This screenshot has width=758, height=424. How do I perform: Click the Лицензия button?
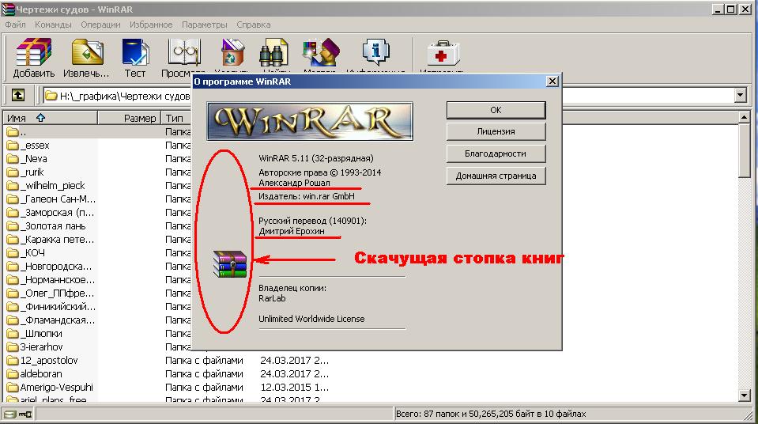pyautogui.click(x=496, y=131)
